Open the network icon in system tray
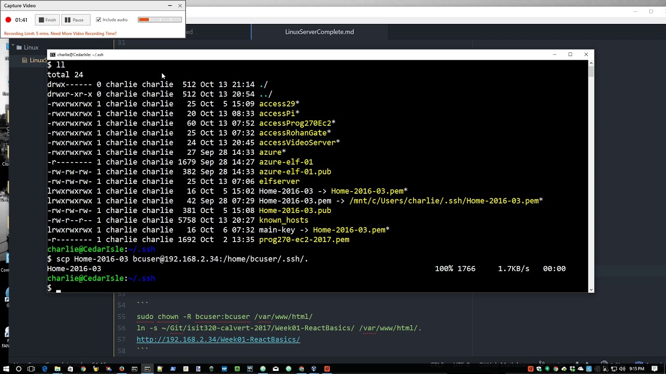The image size is (666, 374). point(614,369)
